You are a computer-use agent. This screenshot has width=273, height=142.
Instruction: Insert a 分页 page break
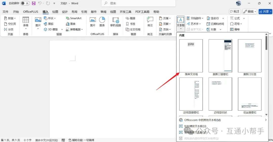9,29
